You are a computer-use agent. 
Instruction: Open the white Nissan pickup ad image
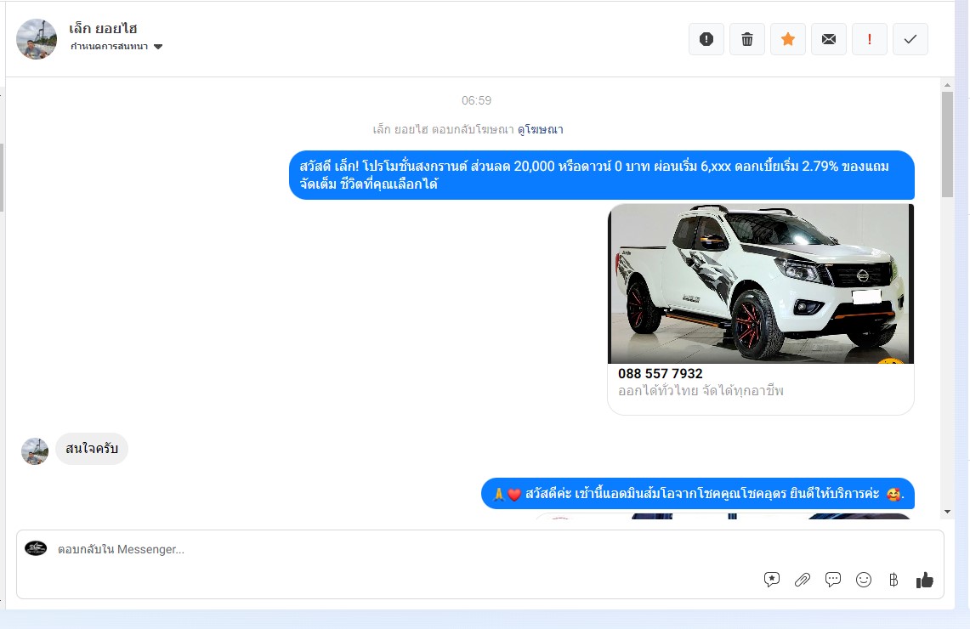coord(761,283)
